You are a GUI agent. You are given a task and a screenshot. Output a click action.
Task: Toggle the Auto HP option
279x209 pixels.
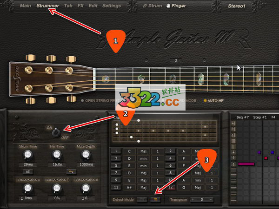[x=213, y=101]
